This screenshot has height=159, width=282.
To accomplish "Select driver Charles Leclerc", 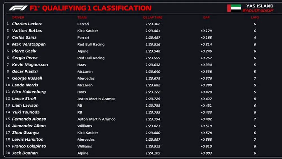I will (x=27, y=24).
